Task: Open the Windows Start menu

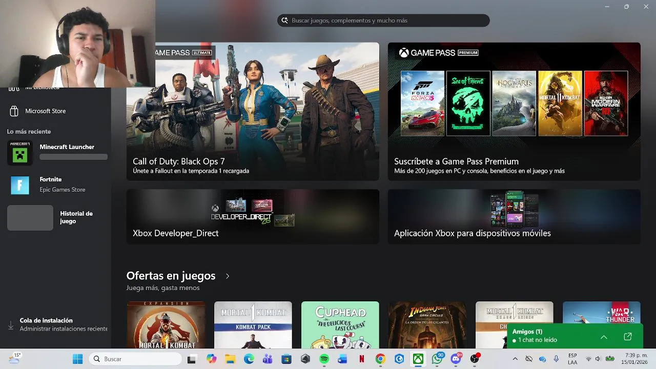Action: (77, 359)
